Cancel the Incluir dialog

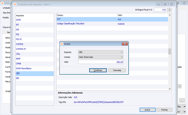coord(117,70)
